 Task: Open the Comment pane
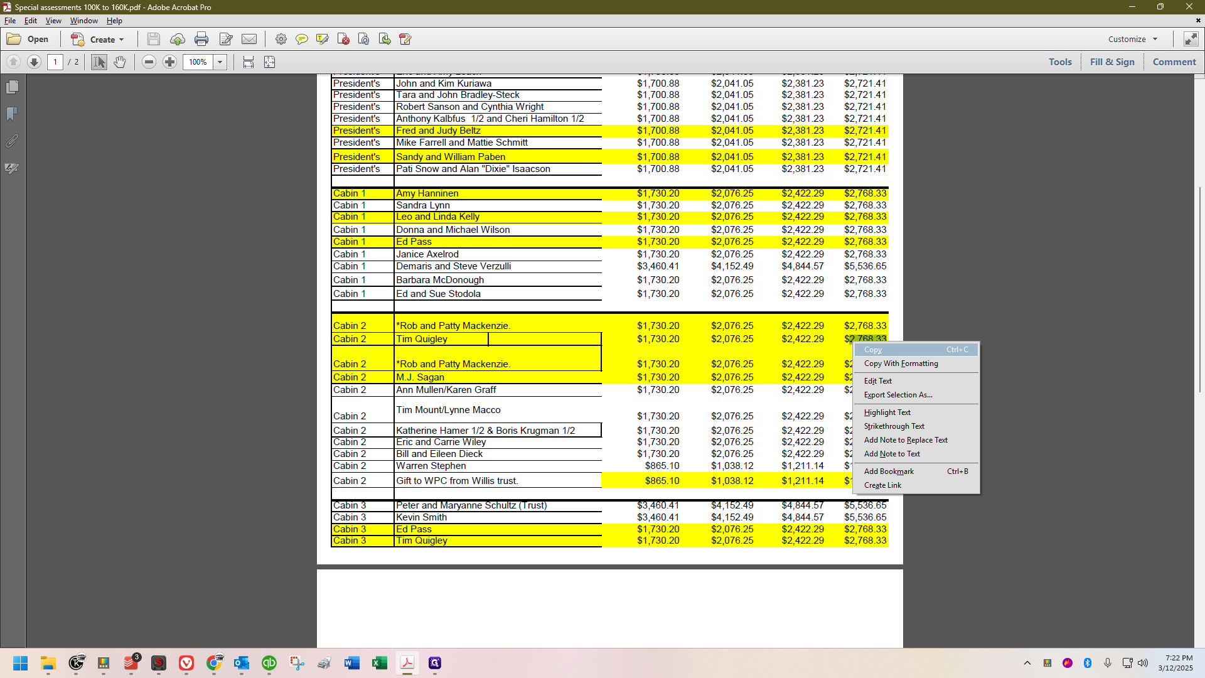click(1174, 62)
